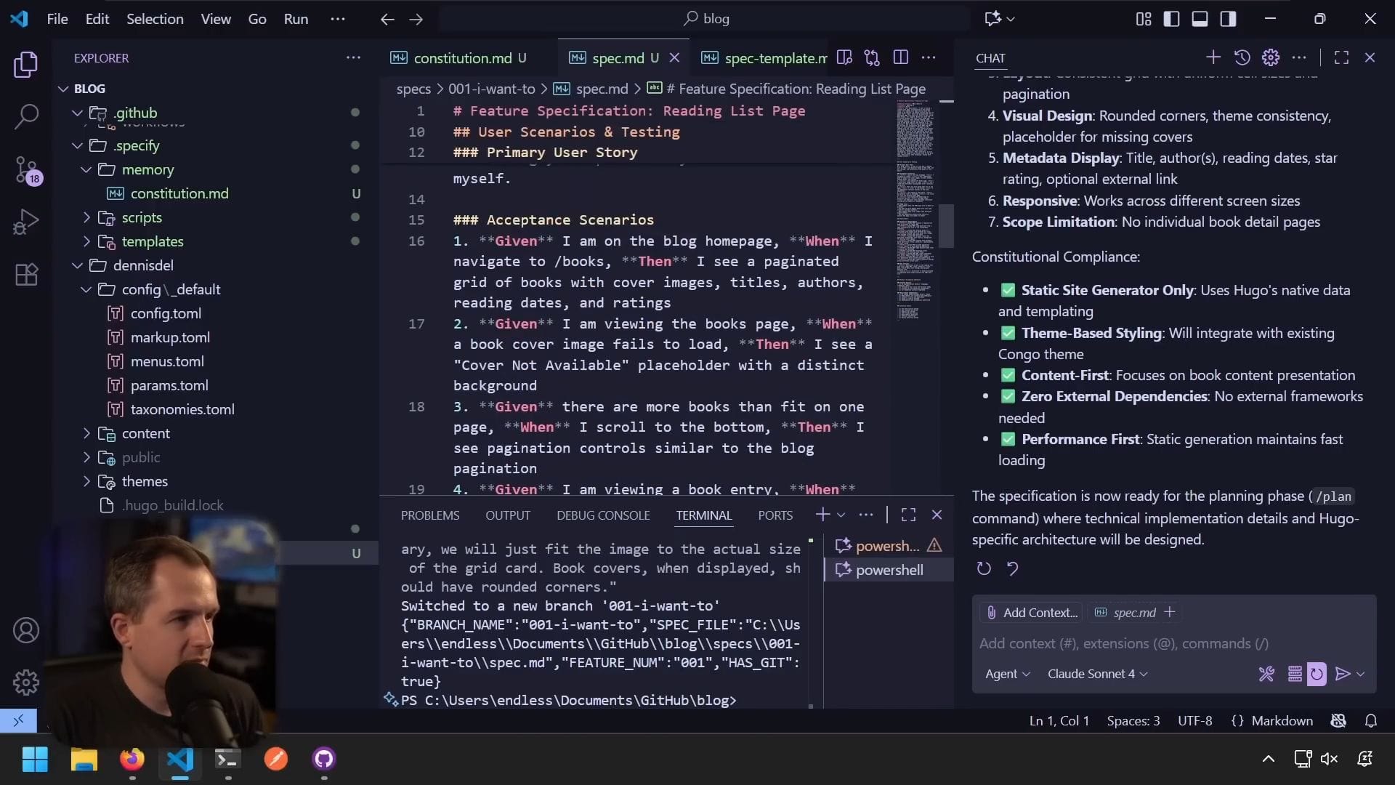Expand the content folder
Image resolution: width=1395 pixels, height=785 pixels.
tap(145, 433)
